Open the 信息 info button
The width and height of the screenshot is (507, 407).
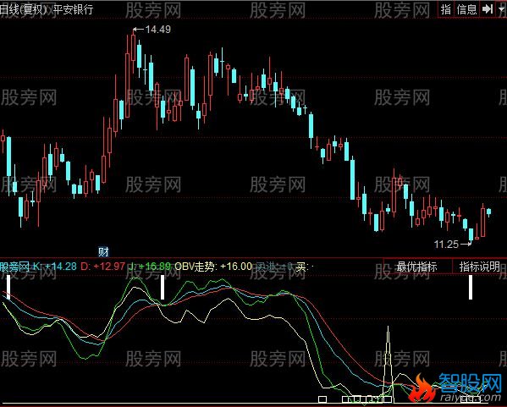tap(466, 9)
